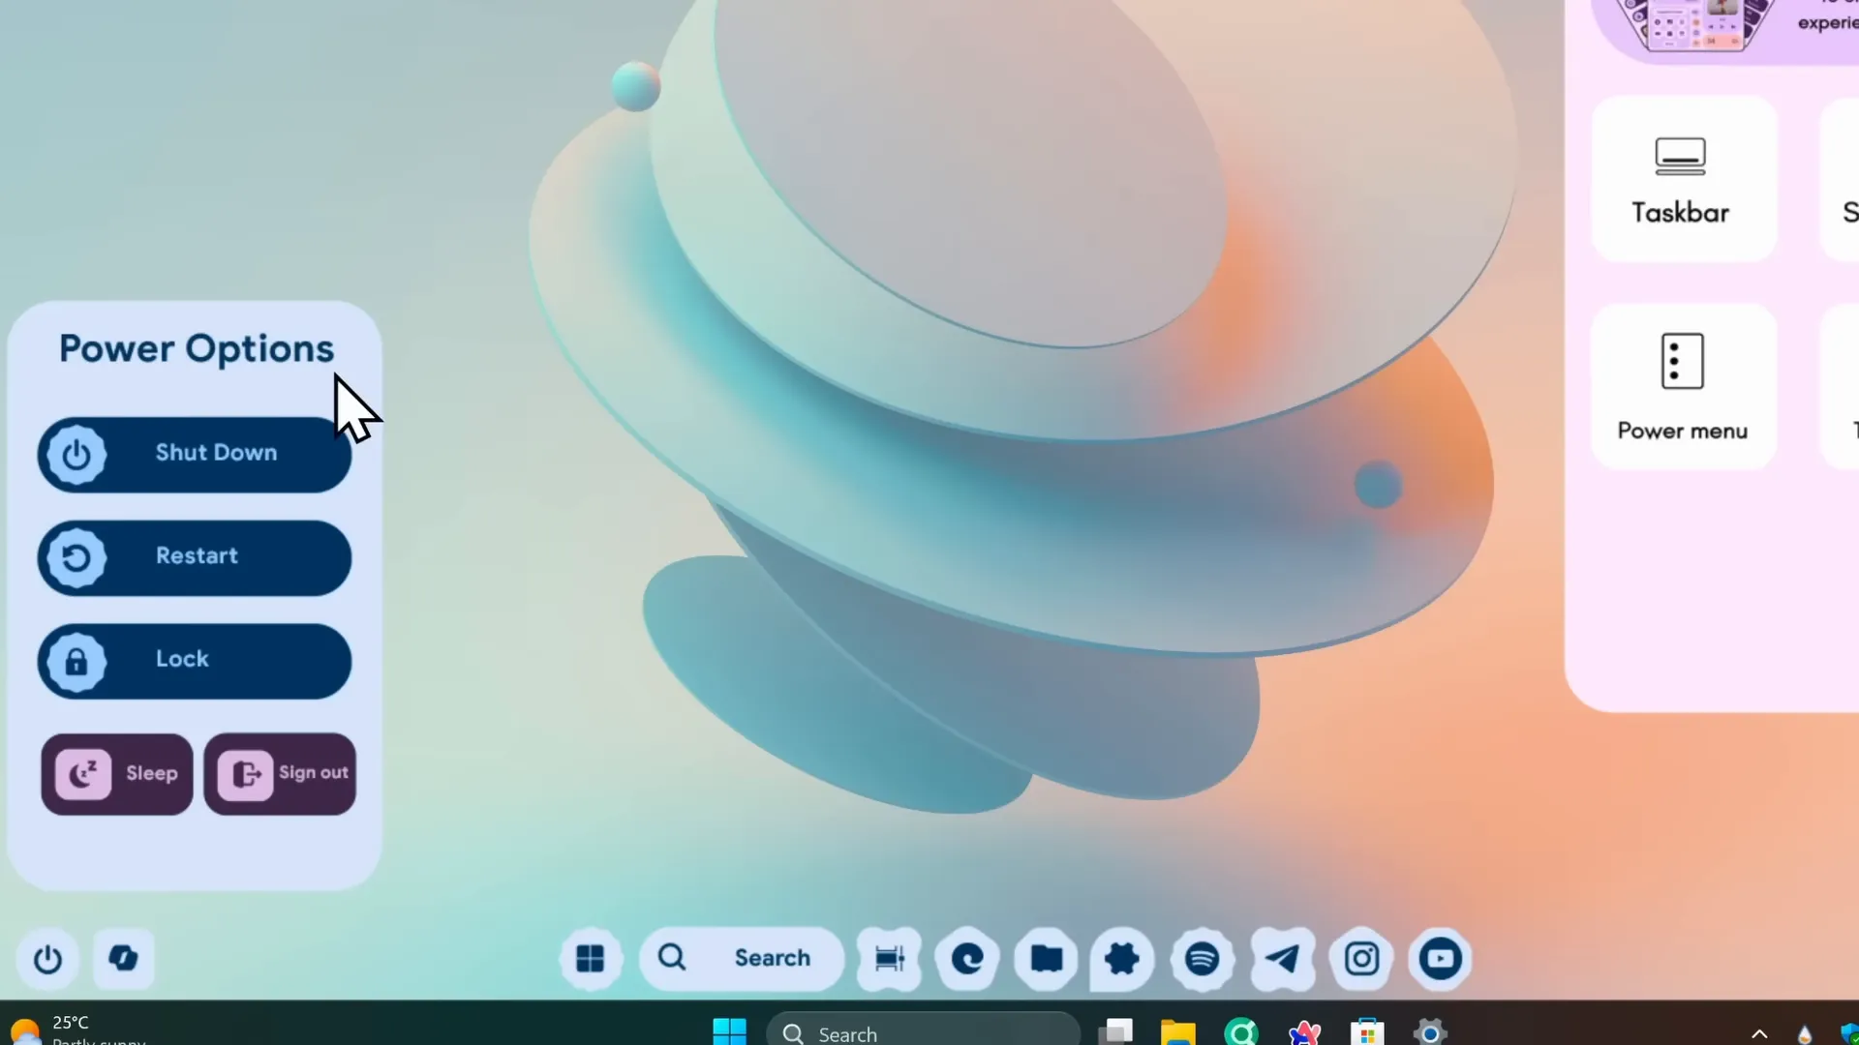Open the Start grid icon in the custom dock

tap(591, 959)
